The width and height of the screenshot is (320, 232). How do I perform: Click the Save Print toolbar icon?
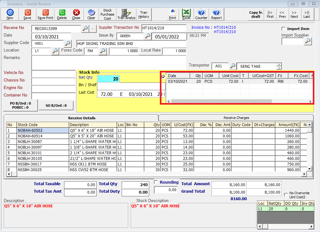click(45, 14)
